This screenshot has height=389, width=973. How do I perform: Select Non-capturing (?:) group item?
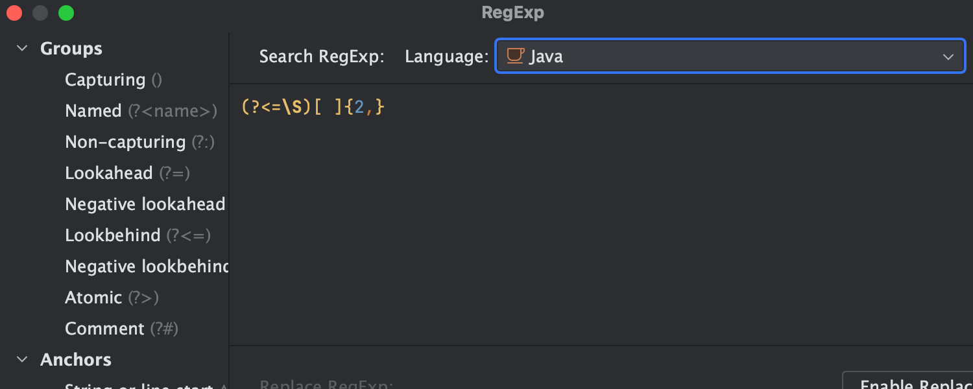click(x=139, y=142)
